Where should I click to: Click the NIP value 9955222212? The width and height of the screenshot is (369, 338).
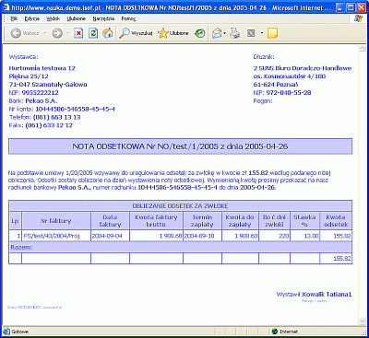click(x=40, y=93)
